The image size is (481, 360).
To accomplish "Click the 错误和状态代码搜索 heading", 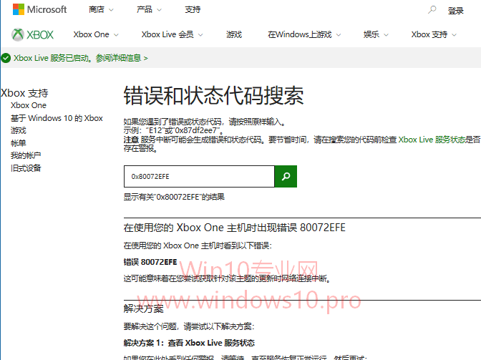I will click(213, 96).
